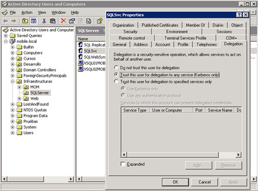Image resolution: width=258 pixels, height=191 pixels.
Task: Click the SQL Replicat user icon
Action: [80, 44]
